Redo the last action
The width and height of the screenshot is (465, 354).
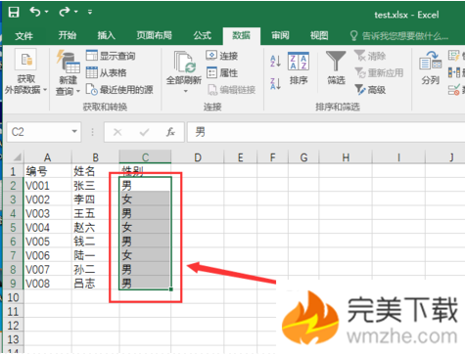65,12
